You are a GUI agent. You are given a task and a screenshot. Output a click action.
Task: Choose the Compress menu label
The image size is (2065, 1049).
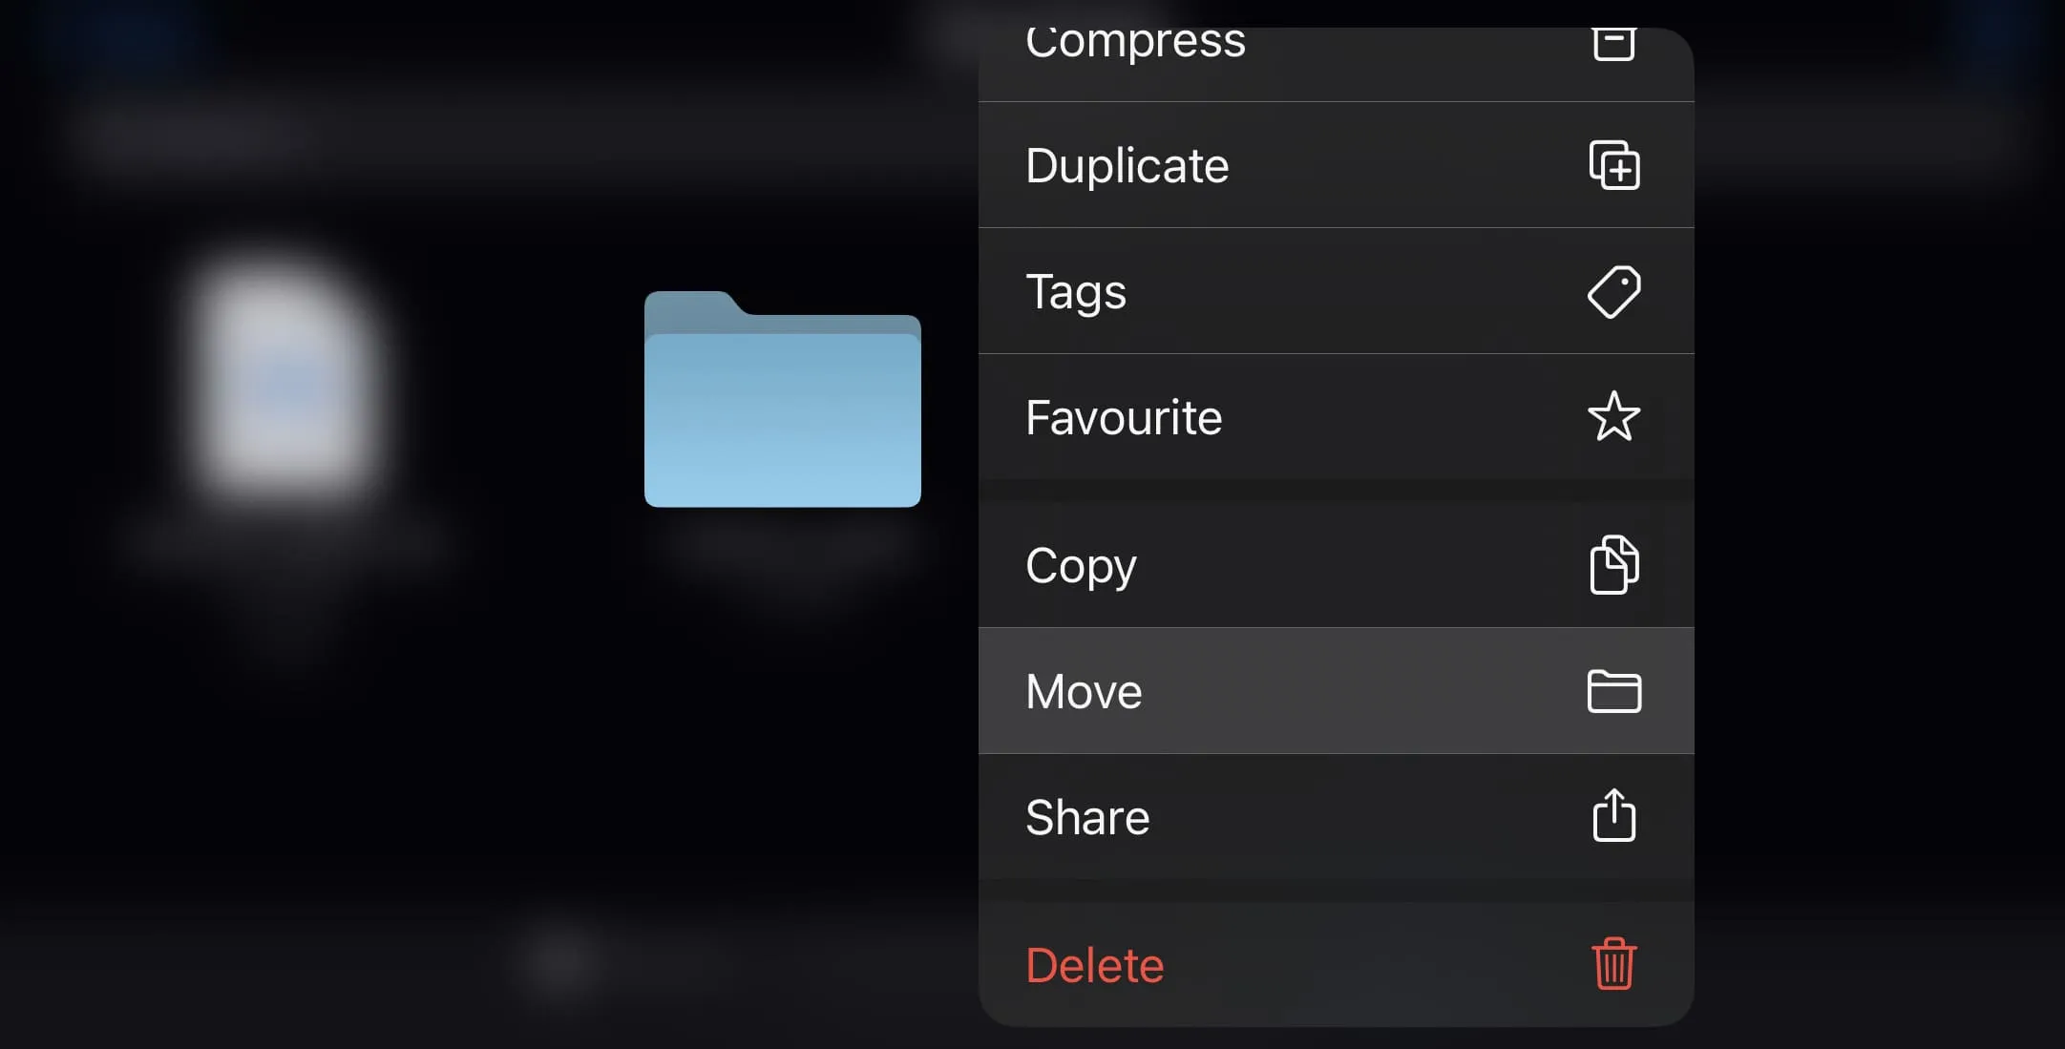(1135, 43)
